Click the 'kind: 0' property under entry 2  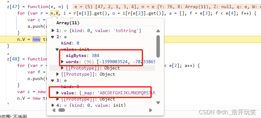[70, 43]
